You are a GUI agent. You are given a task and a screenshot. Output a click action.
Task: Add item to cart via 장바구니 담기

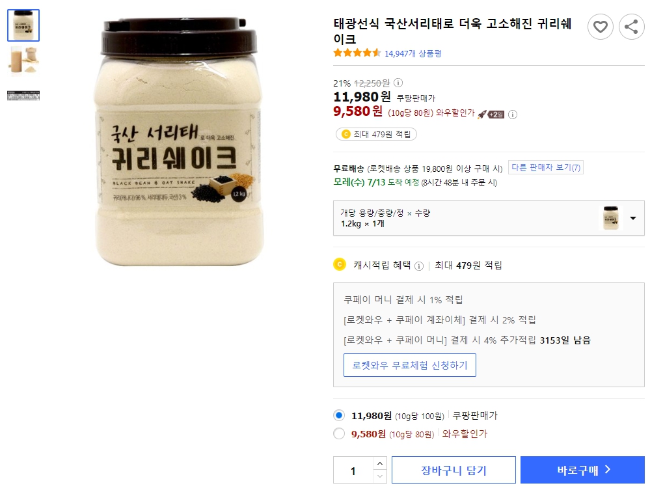454,469
